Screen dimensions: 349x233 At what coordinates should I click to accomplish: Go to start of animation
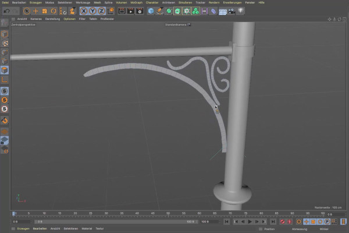click(x=226, y=221)
